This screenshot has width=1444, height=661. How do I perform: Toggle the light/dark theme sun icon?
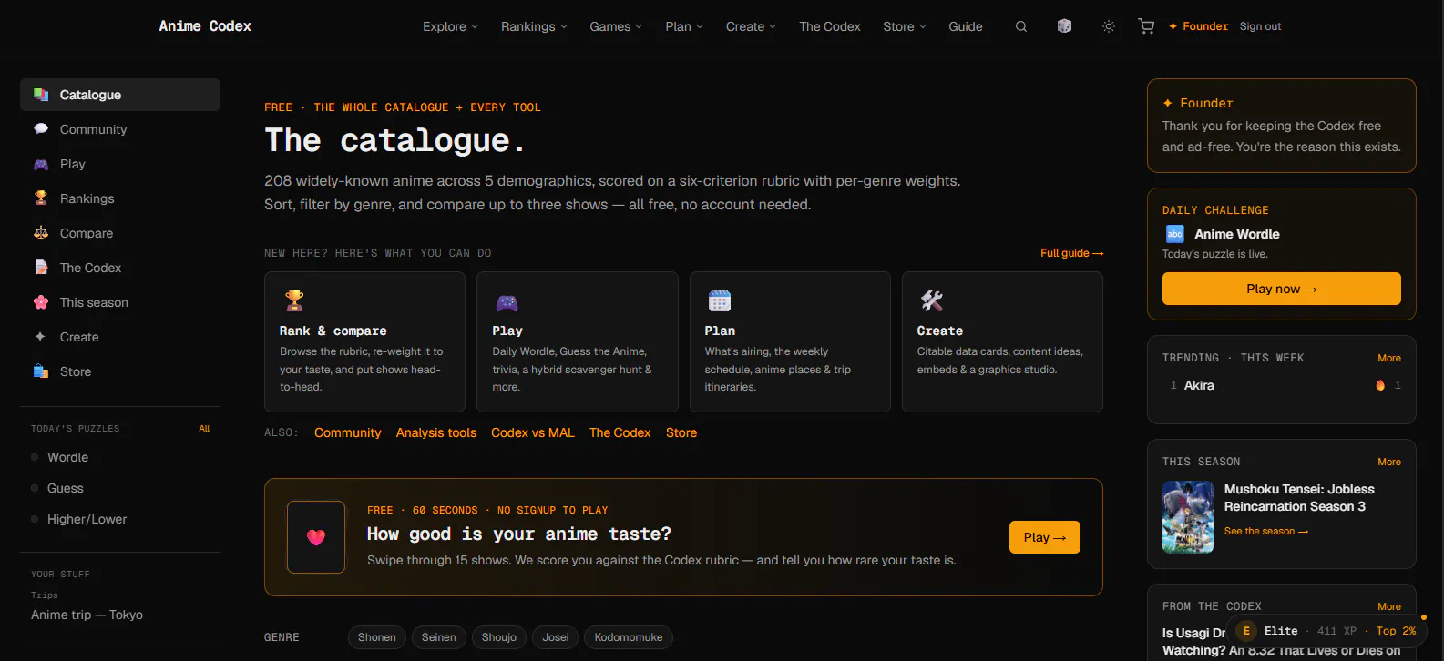1109,26
